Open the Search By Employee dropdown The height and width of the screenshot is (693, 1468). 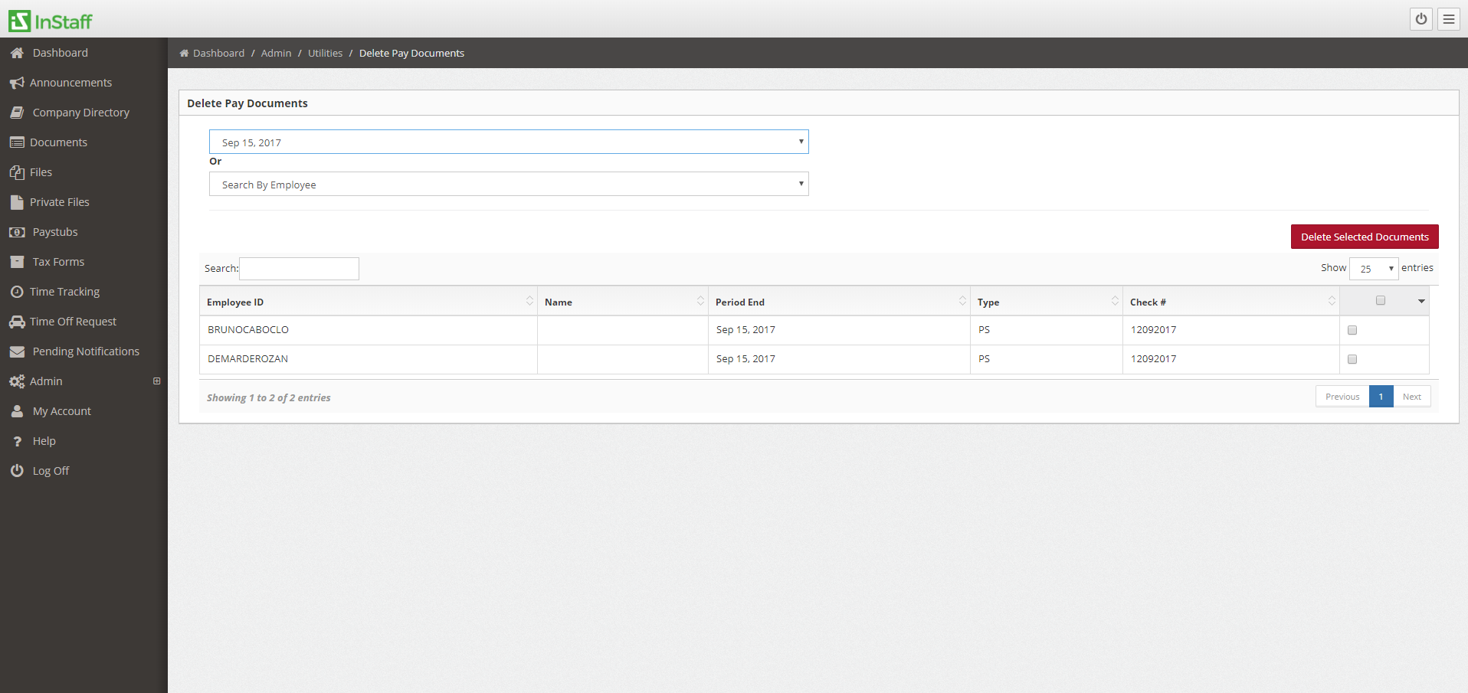coord(508,184)
